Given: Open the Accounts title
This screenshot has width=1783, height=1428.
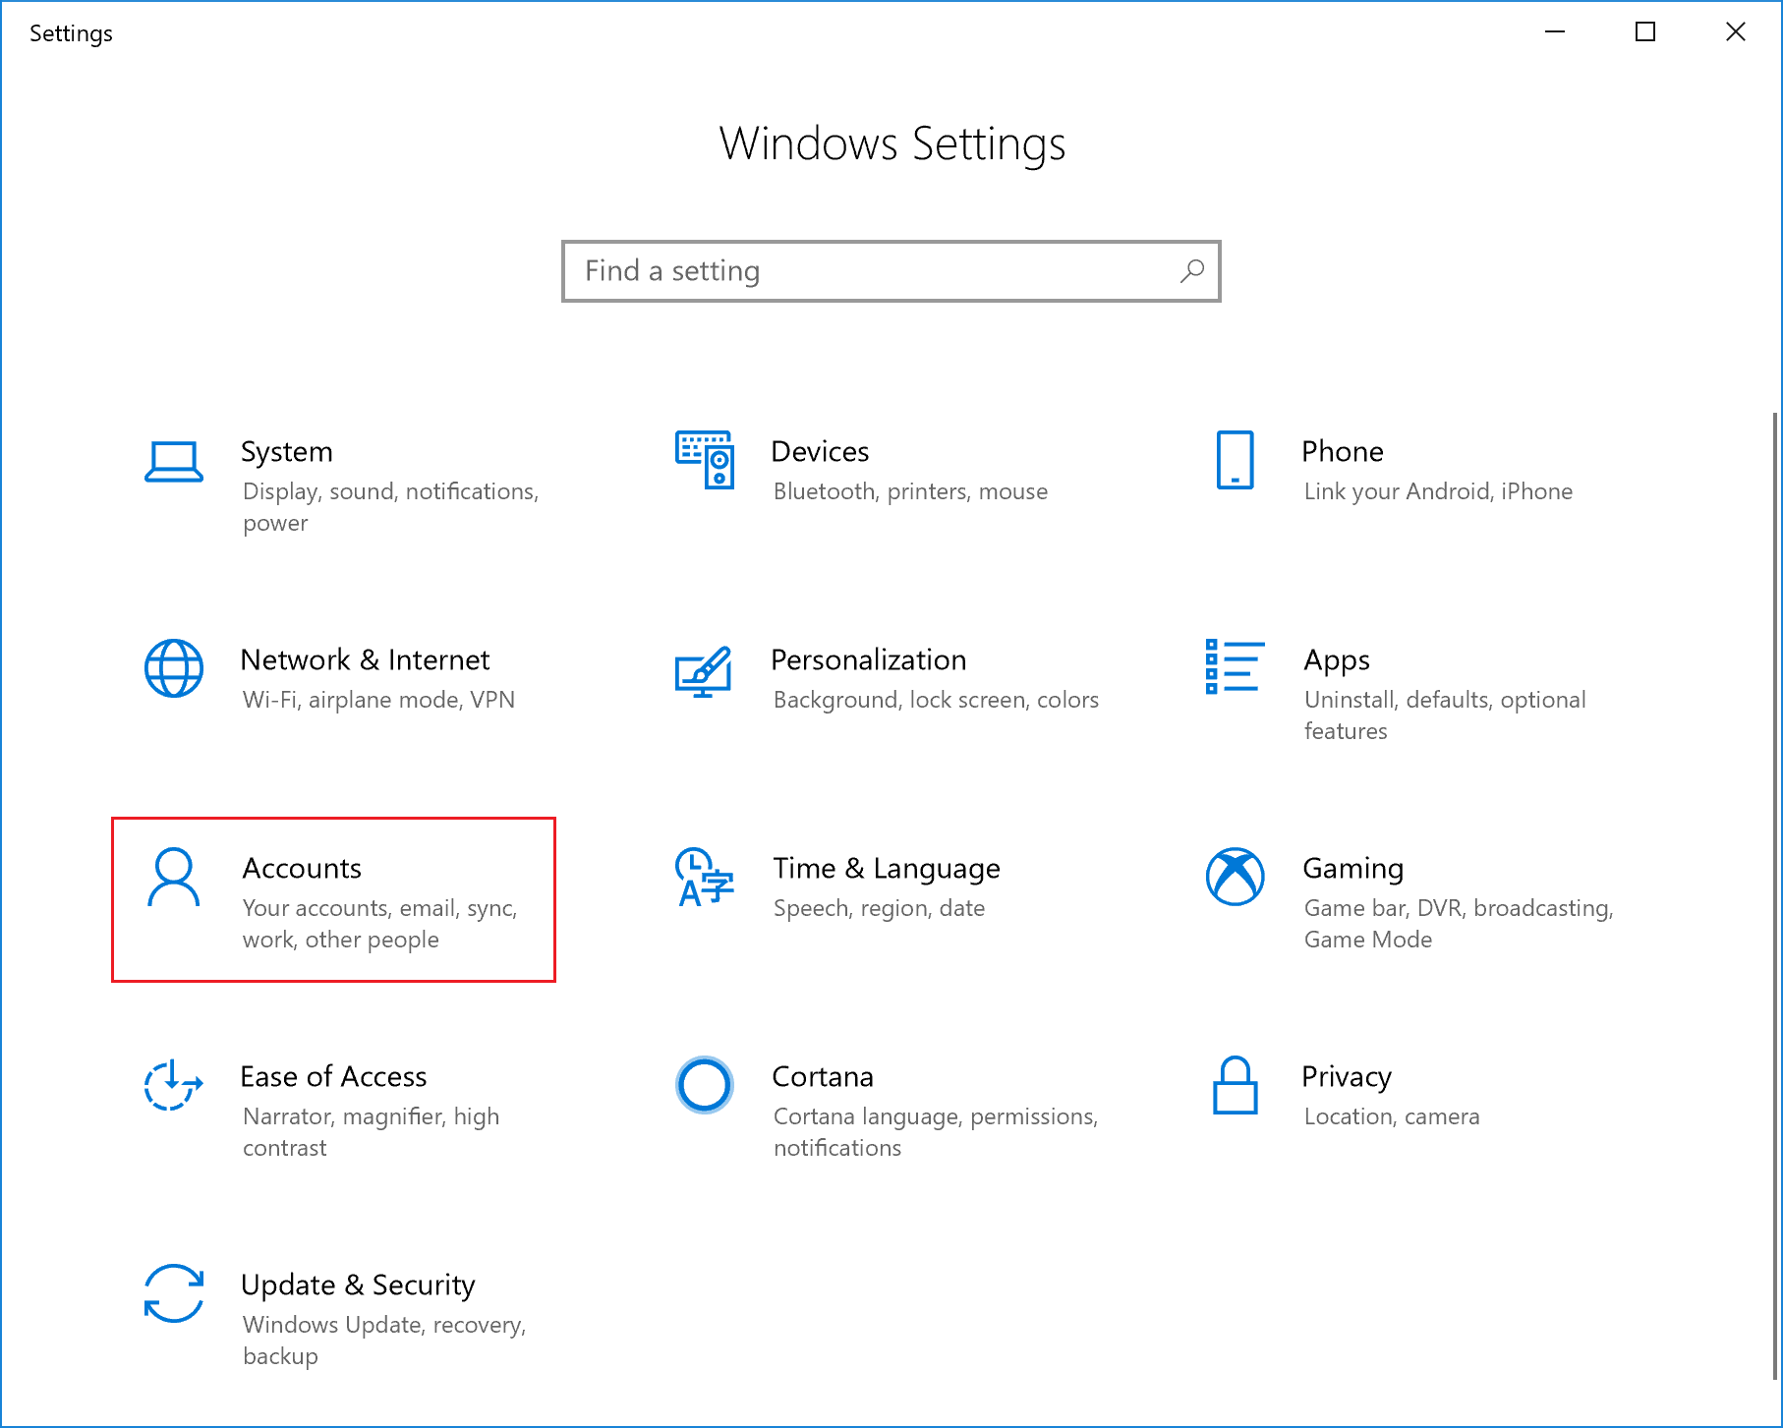Looking at the screenshot, I should tap(303, 869).
